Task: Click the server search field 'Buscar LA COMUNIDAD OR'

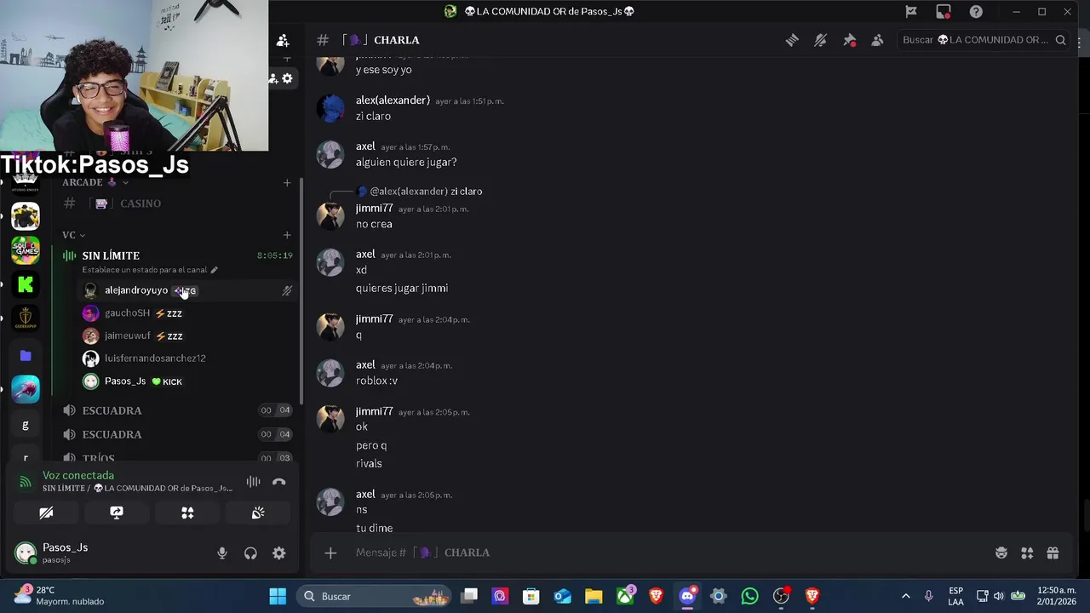Action: coord(984,40)
